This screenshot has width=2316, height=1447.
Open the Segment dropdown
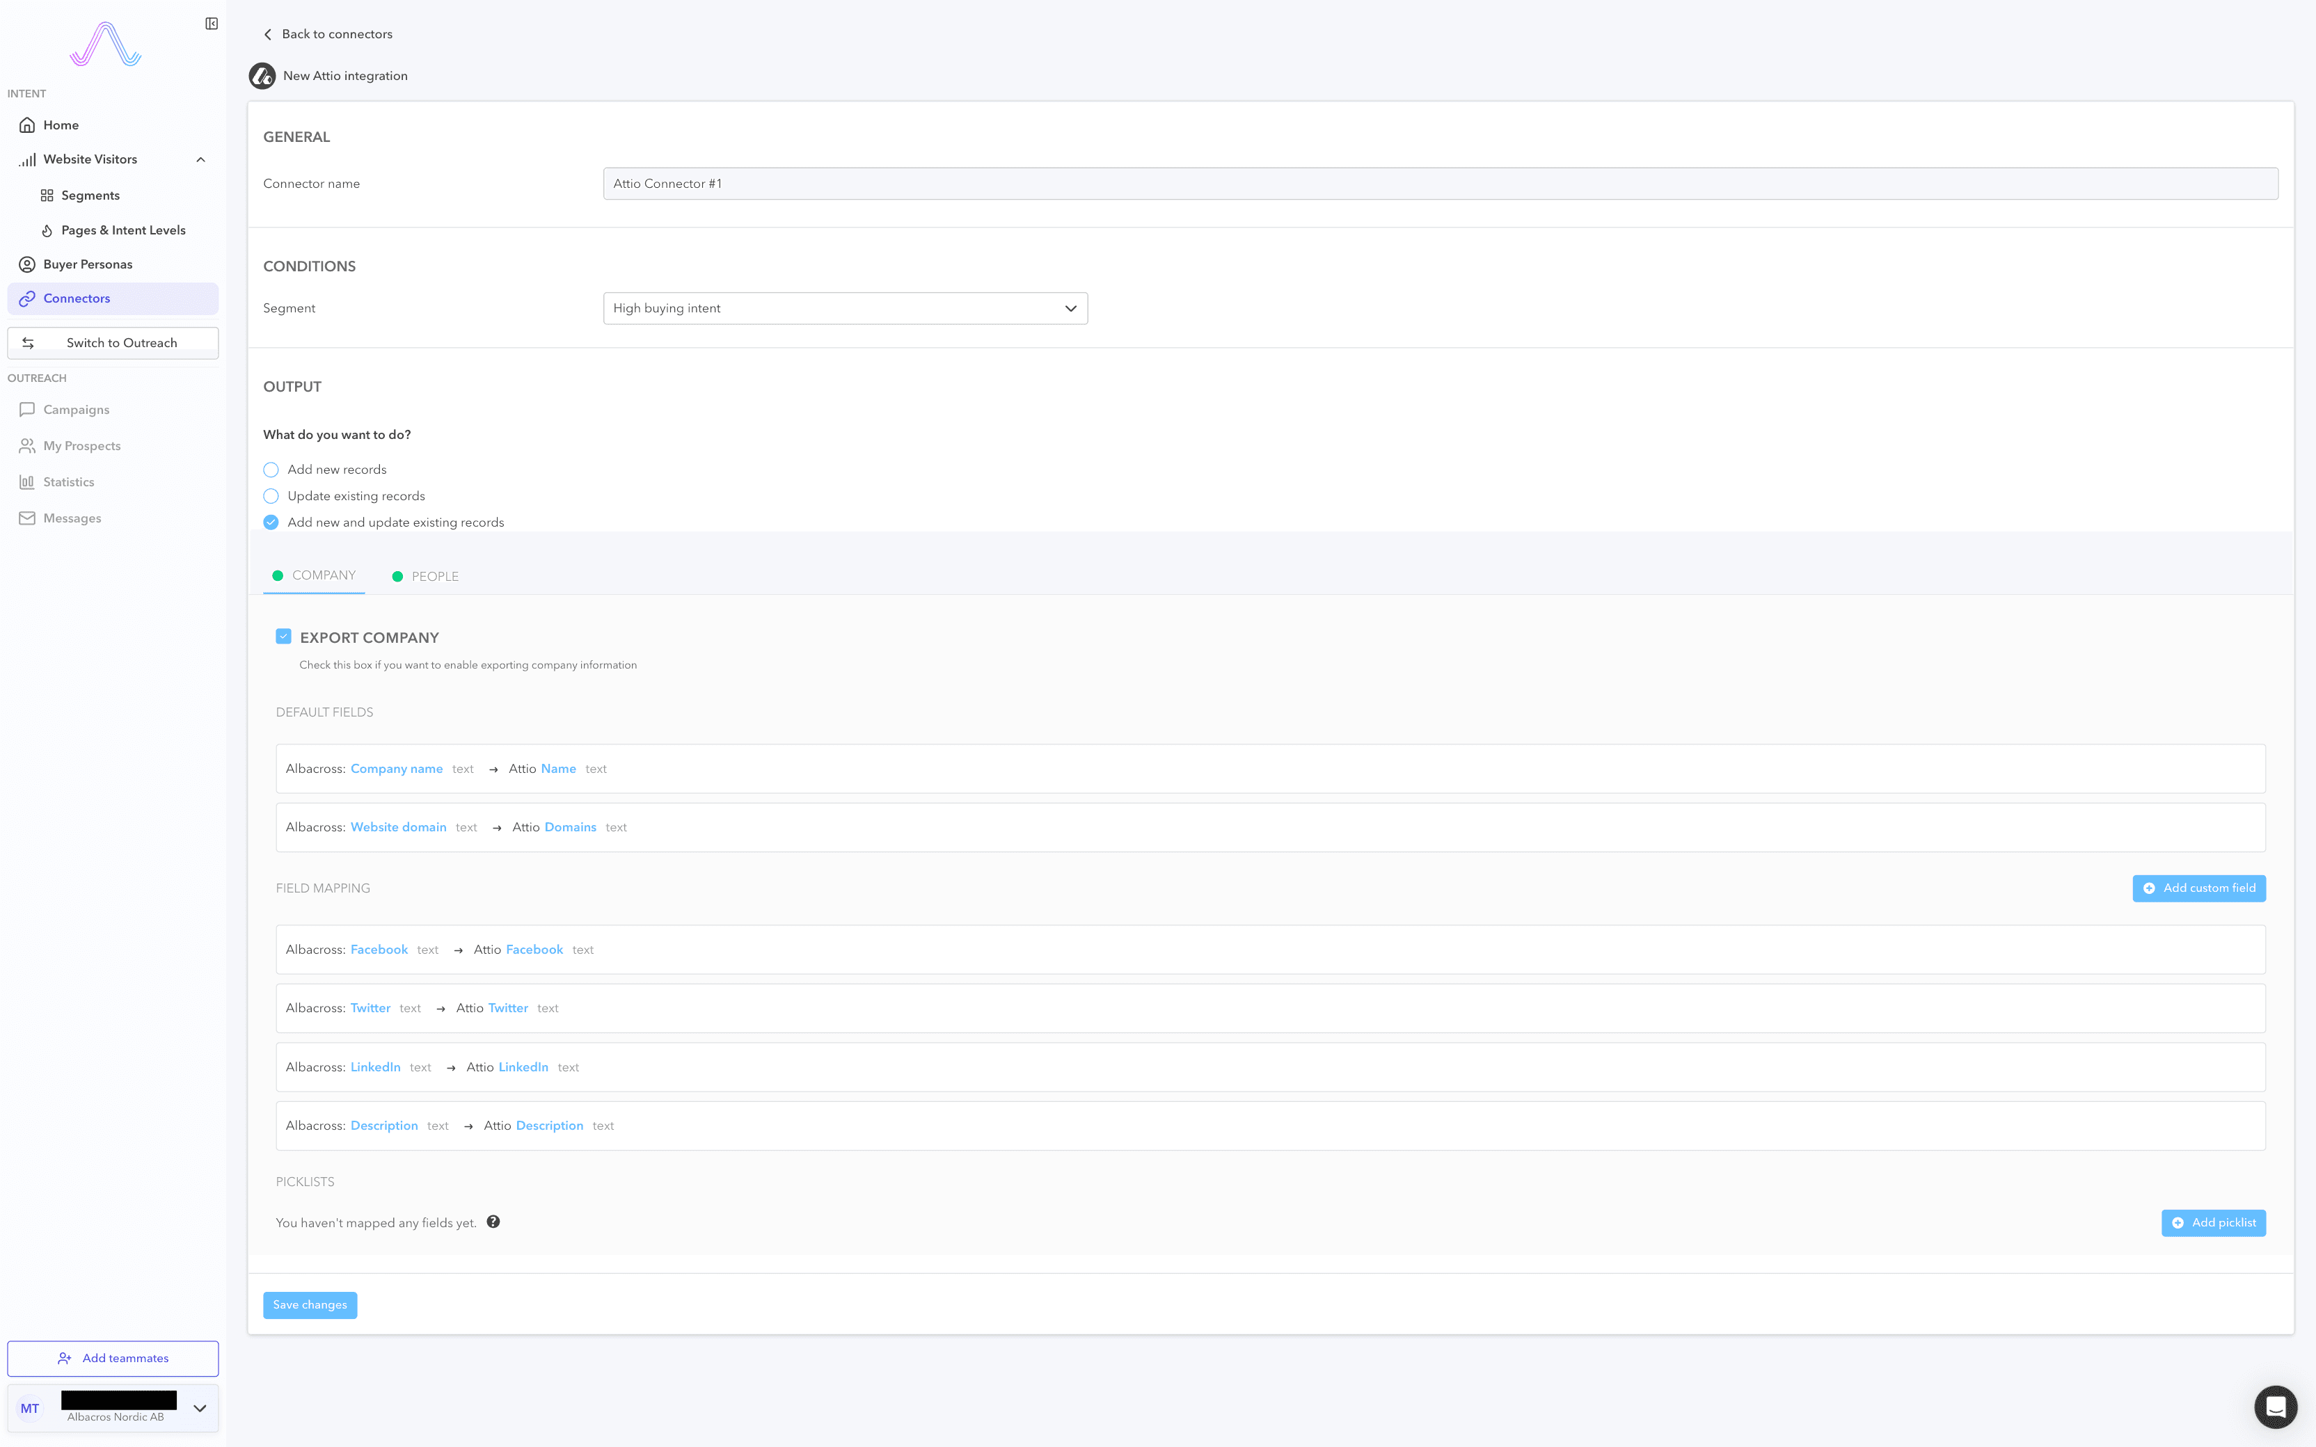(x=845, y=308)
